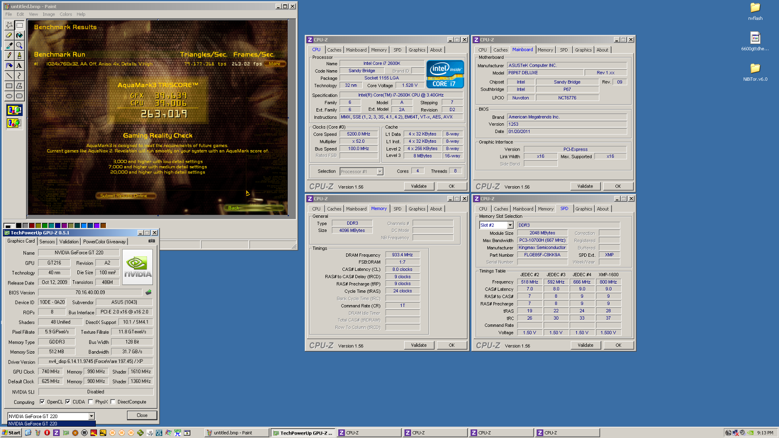Click the Windows Start button
779x438 pixels.
(11, 433)
